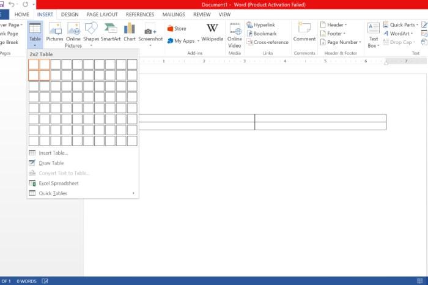
Task: Click the Bookmark button in Links
Action: pos(262,34)
